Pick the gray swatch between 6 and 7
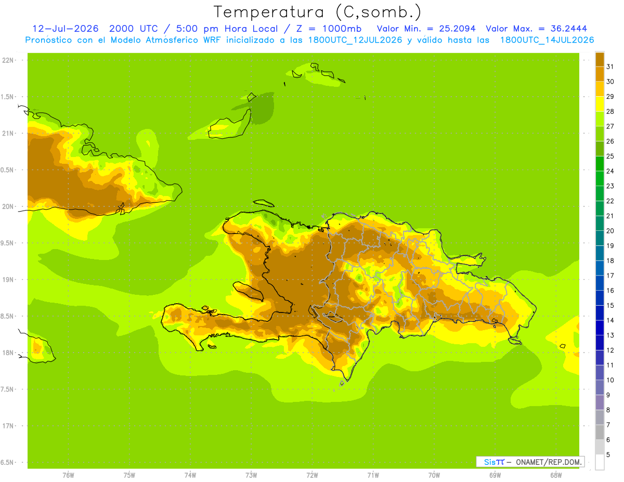The image size is (624, 482). tap(600, 432)
